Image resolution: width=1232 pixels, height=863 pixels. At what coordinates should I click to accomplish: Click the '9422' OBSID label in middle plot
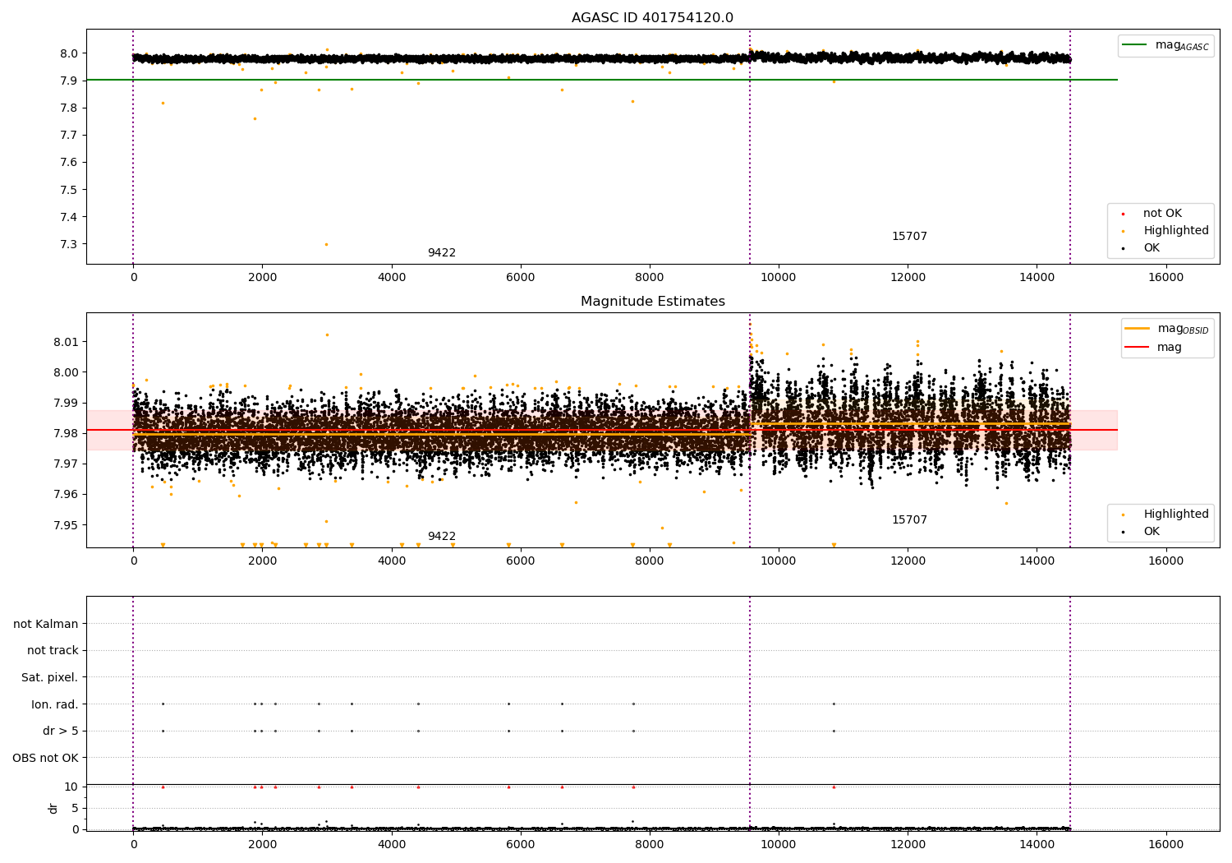(441, 537)
